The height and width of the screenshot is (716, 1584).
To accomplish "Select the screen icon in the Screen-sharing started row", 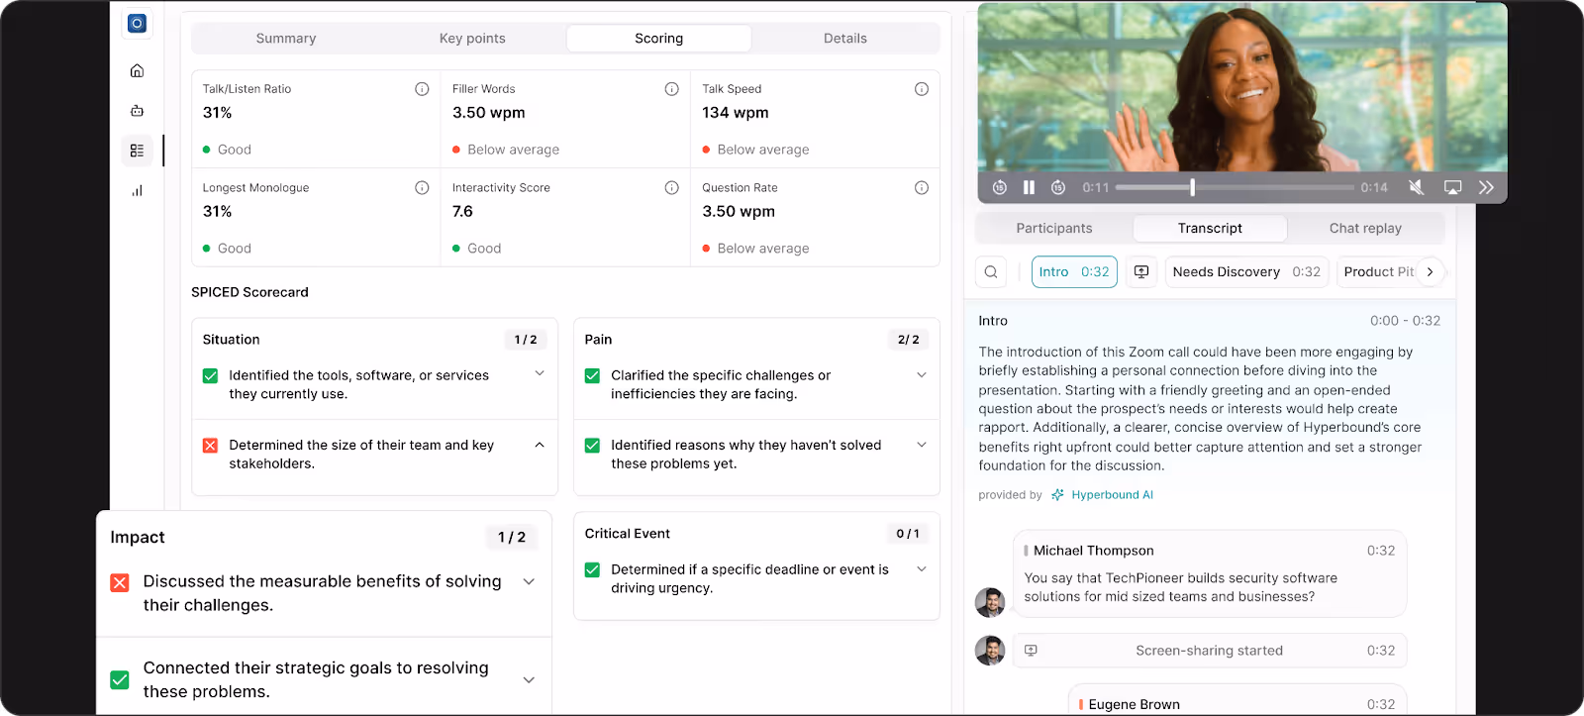I will click(x=1031, y=651).
